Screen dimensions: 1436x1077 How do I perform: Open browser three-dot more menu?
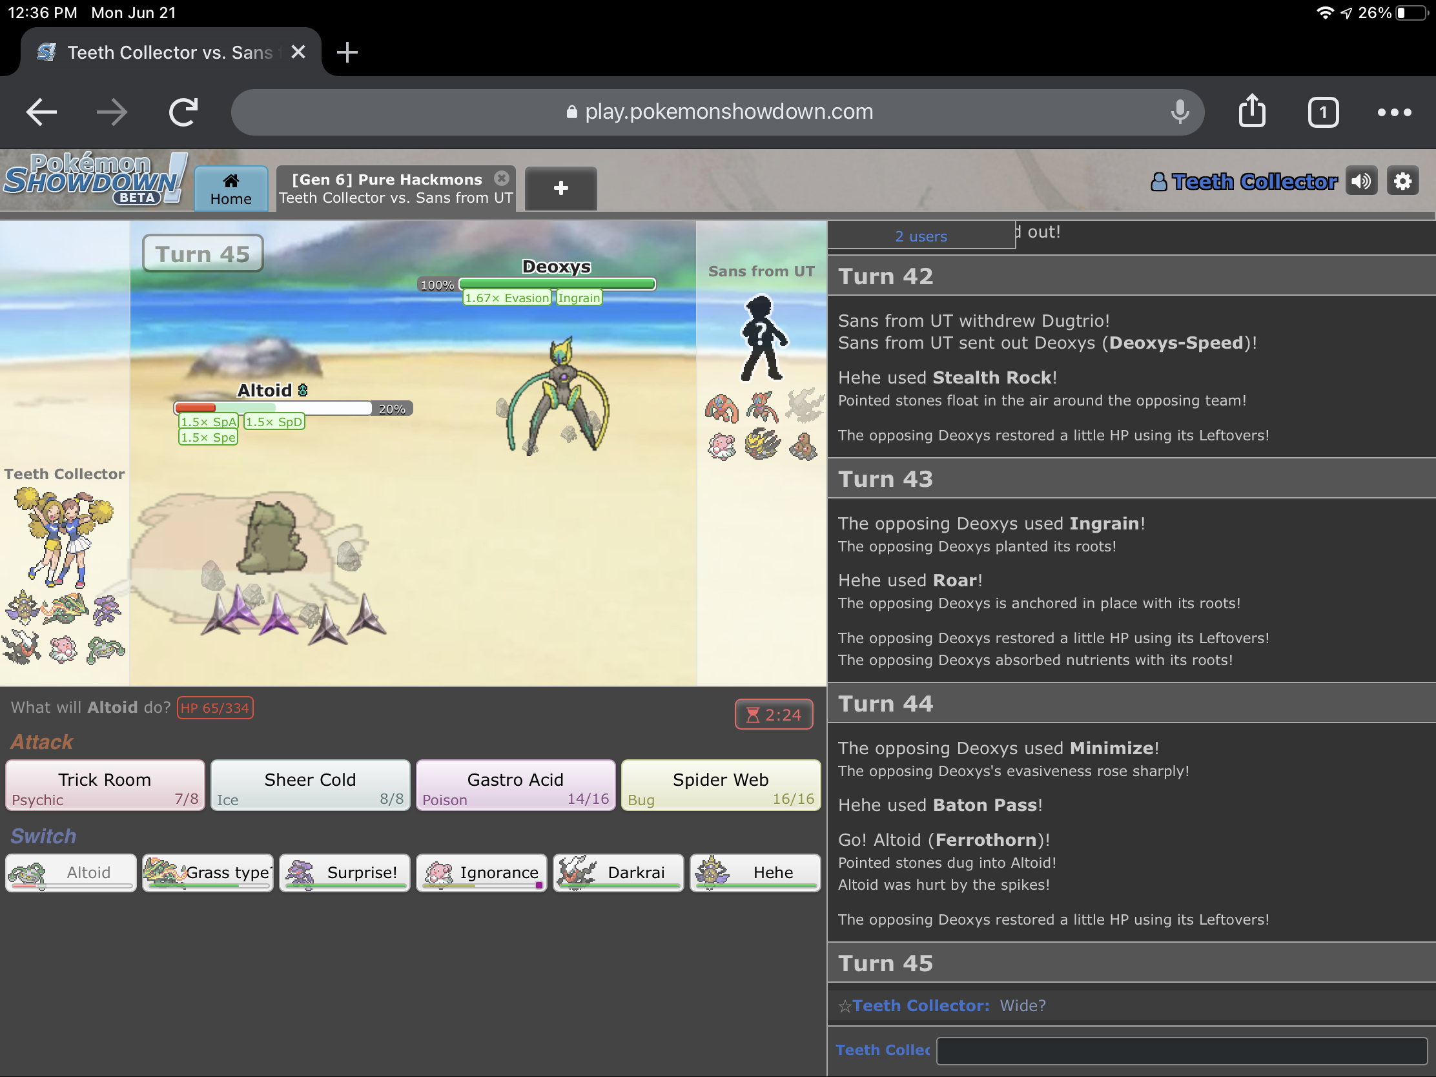click(x=1394, y=112)
